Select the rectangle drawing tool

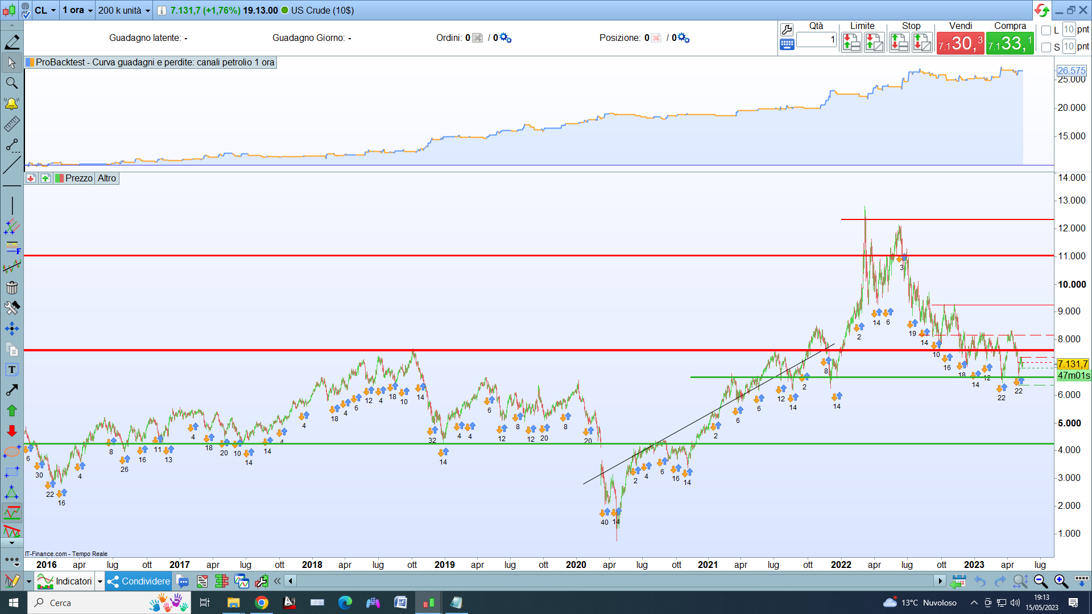point(12,472)
